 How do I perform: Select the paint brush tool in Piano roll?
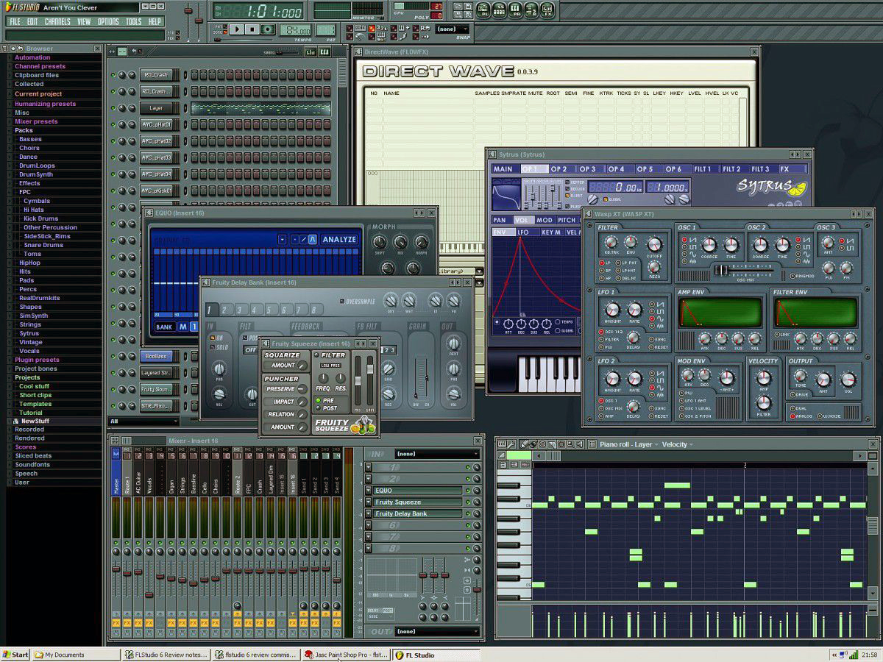(533, 444)
